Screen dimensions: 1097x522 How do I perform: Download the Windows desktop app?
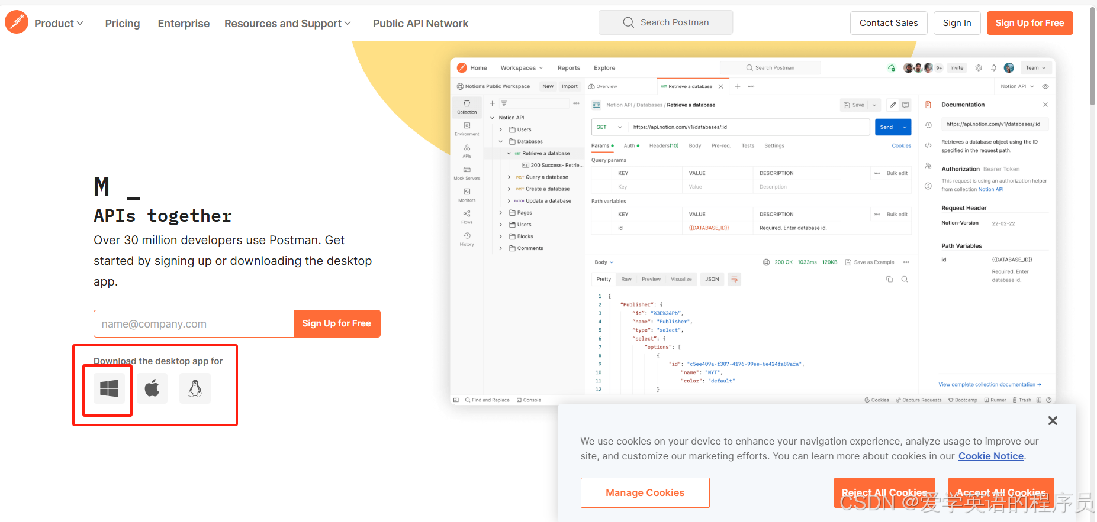(109, 388)
